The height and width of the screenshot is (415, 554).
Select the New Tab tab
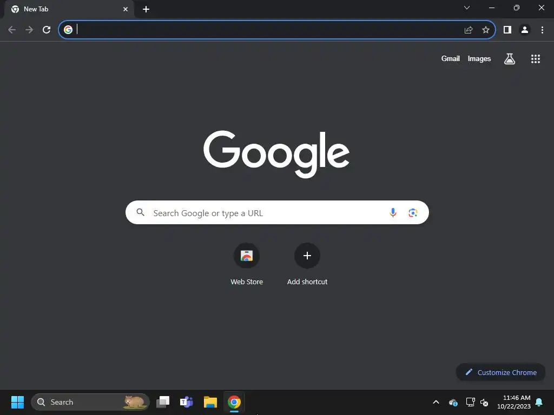(69, 9)
